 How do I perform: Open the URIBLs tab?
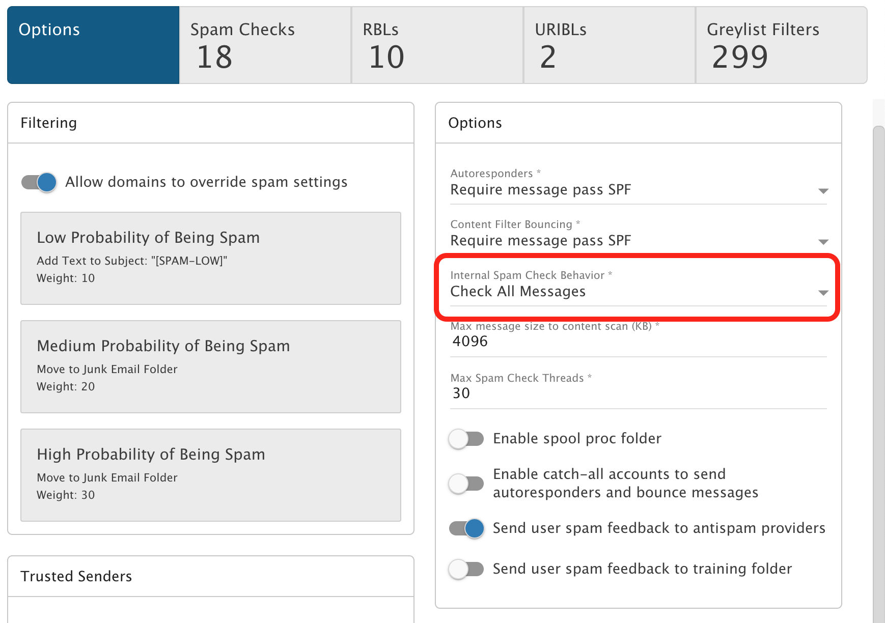pyautogui.click(x=610, y=45)
